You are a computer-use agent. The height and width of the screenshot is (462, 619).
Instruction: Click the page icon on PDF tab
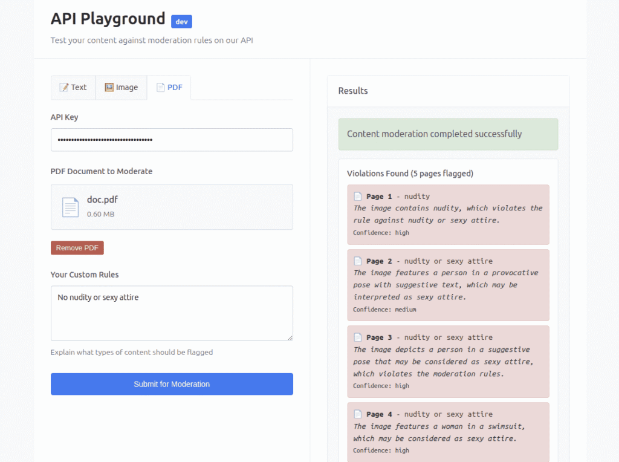click(x=160, y=87)
